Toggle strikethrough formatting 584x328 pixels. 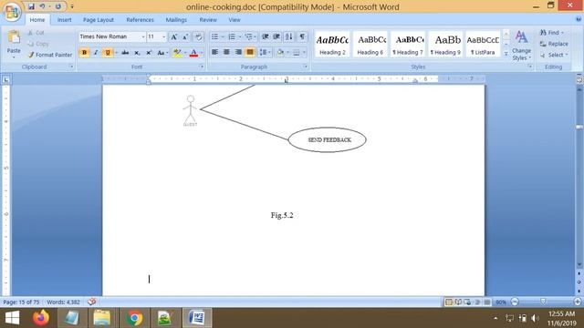(125, 53)
